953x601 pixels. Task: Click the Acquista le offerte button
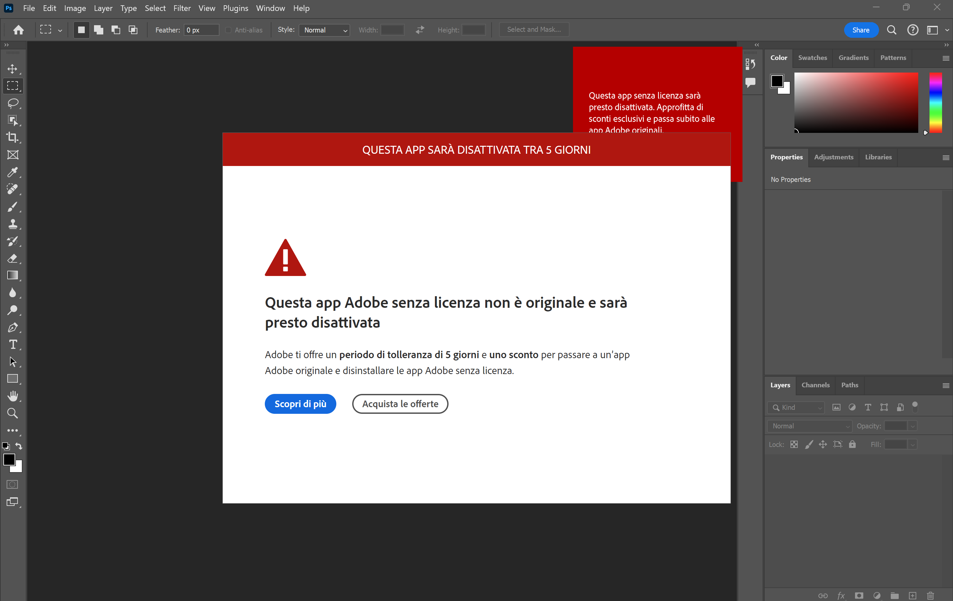[x=400, y=404]
